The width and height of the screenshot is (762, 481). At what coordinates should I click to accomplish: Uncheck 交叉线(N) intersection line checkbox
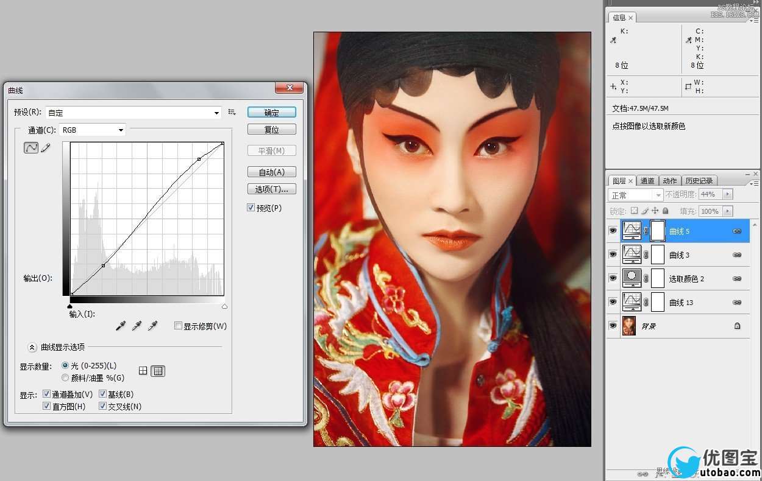[102, 406]
